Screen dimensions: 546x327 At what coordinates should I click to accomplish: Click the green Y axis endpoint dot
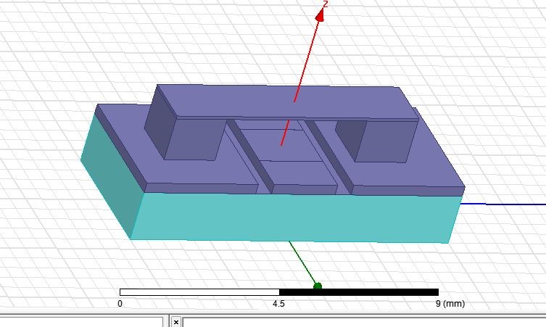pos(317,286)
